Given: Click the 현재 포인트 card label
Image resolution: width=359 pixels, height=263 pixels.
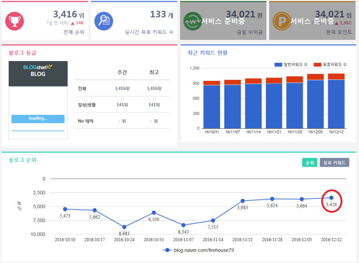Looking at the screenshot, I should point(339,32).
